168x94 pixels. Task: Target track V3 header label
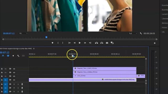coord(6,73)
